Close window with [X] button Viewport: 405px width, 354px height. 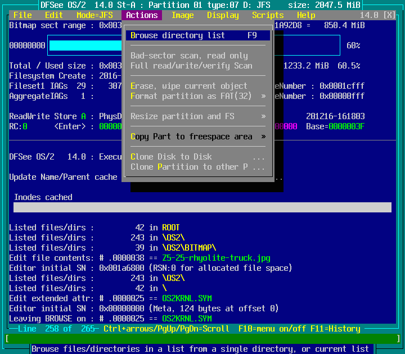coord(389,15)
